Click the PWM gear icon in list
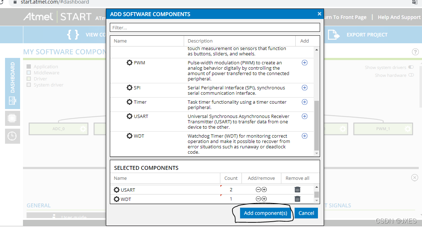This screenshot has width=422, height=227. (x=130, y=63)
